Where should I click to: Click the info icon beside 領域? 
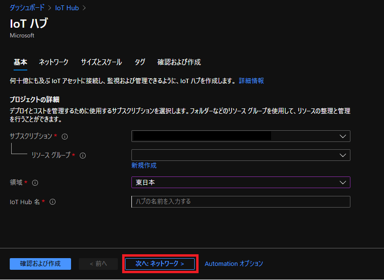pos(35,183)
